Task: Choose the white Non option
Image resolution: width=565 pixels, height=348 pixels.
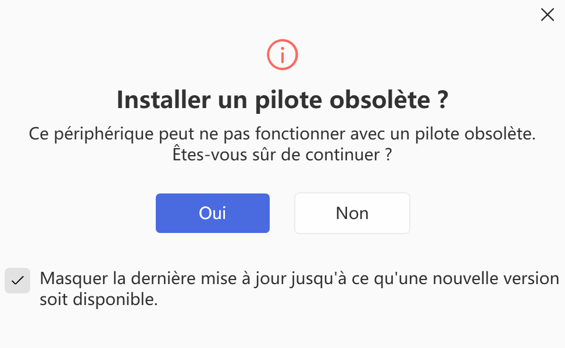Action: 352,213
